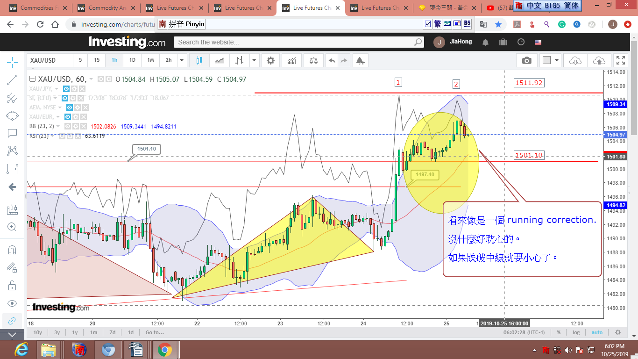Expand the time interval dropdown after 2h
This screenshot has height=359, width=638.
pos(182,60)
